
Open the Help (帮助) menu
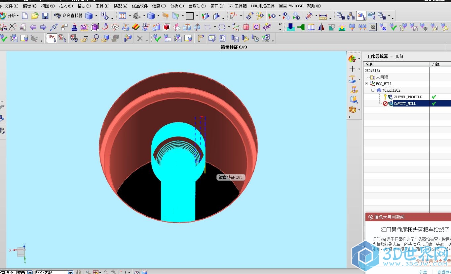pyautogui.click(x=314, y=6)
